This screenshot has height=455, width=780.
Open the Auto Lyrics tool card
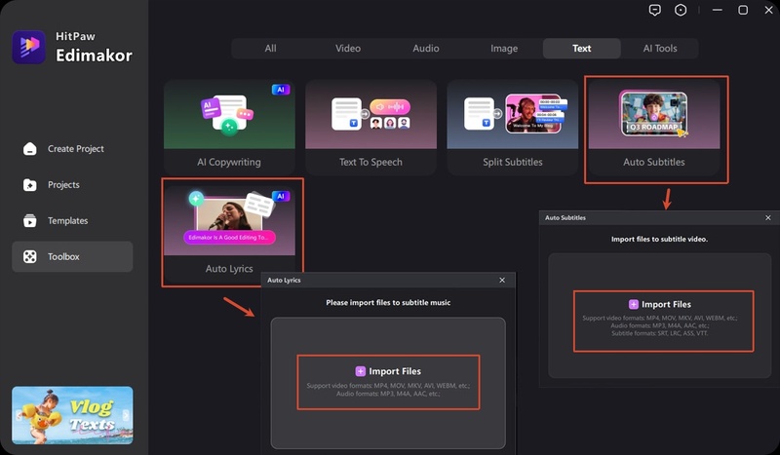point(229,234)
